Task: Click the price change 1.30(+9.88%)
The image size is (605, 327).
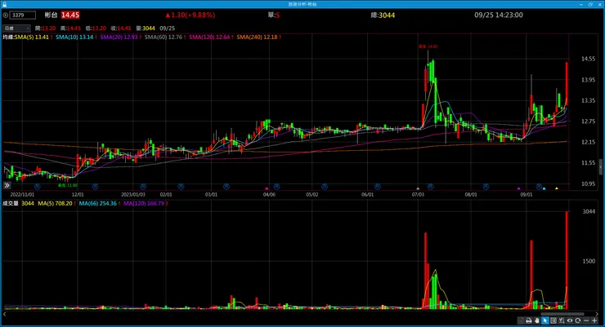Action: tap(190, 15)
